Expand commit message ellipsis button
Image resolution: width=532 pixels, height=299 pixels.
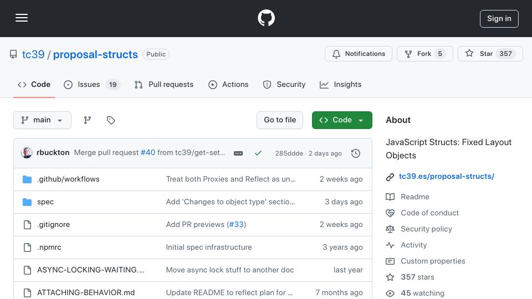238,153
